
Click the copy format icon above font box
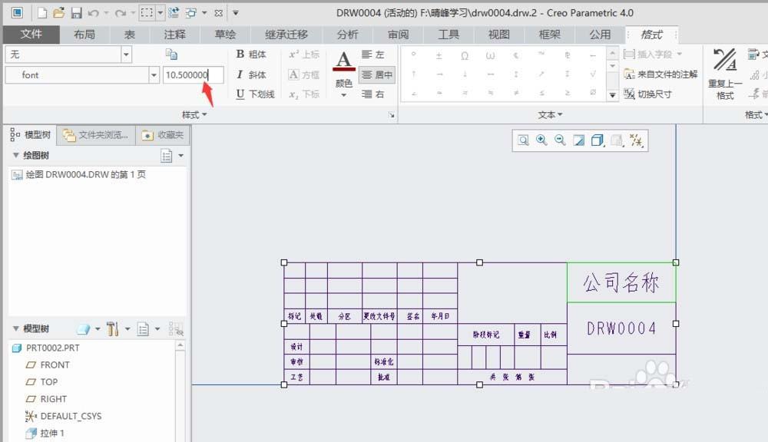[x=172, y=54]
